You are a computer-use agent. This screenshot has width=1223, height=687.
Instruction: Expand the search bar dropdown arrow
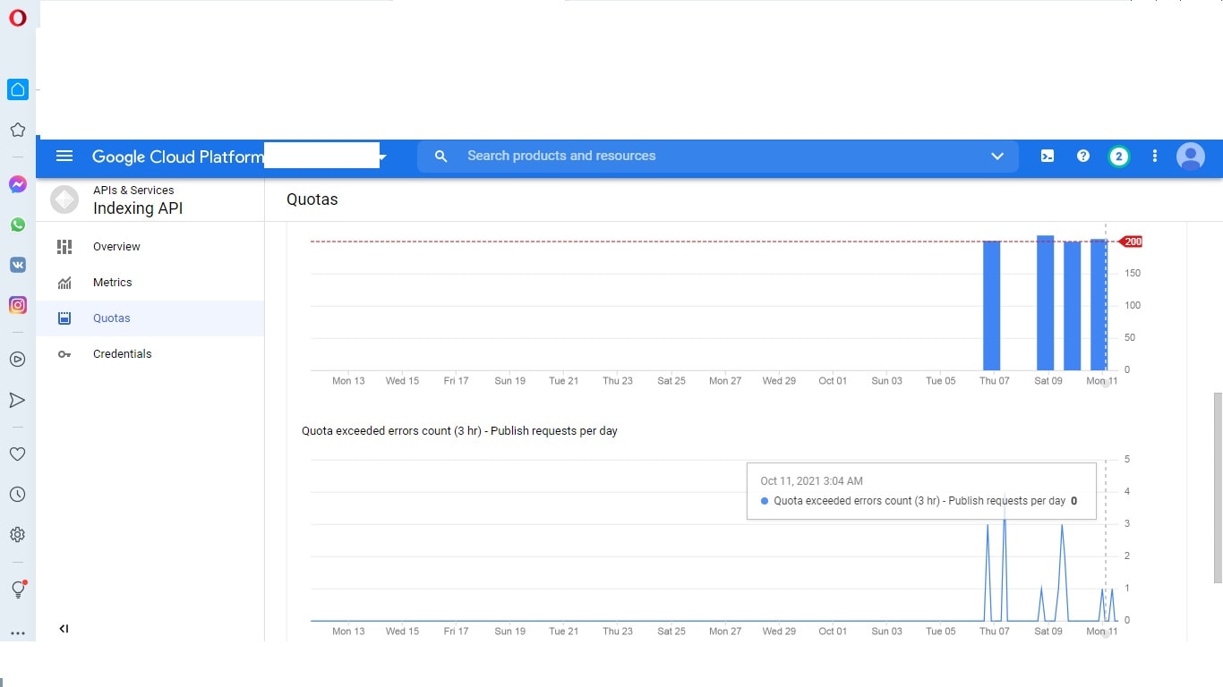pyautogui.click(x=997, y=157)
